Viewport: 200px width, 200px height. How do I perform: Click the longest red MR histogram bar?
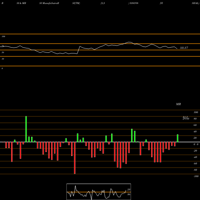(x=75, y=158)
